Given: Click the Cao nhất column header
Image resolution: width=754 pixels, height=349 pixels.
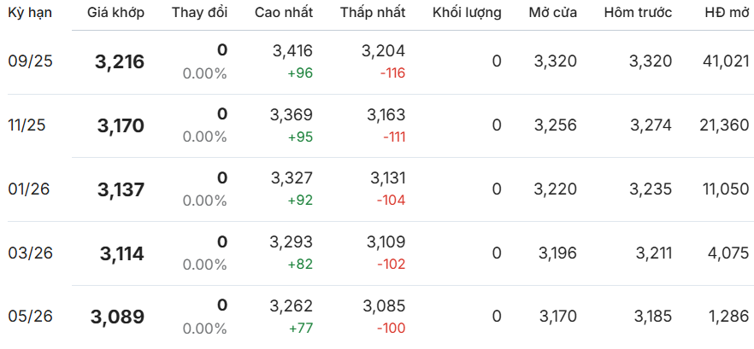Looking at the screenshot, I should (284, 13).
